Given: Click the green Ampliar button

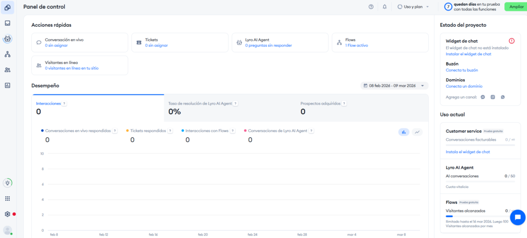Looking at the screenshot, I should click(516, 7).
